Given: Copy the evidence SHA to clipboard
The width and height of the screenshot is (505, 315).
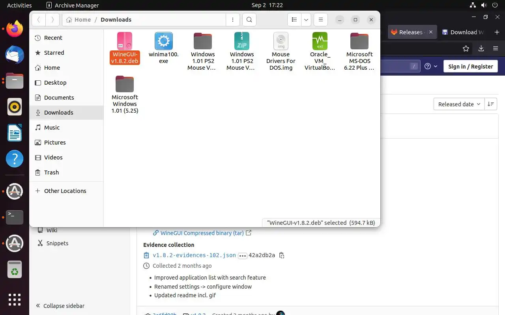Looking at the screenshot, I should 282,256.
